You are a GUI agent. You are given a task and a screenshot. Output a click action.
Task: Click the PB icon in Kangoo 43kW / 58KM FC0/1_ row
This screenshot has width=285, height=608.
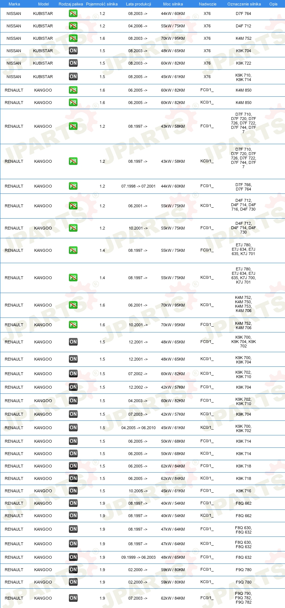[x=73, y=126]
